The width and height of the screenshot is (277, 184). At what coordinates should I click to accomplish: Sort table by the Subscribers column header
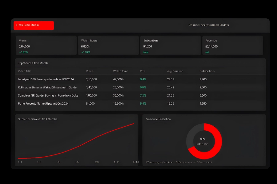[207, 71]
